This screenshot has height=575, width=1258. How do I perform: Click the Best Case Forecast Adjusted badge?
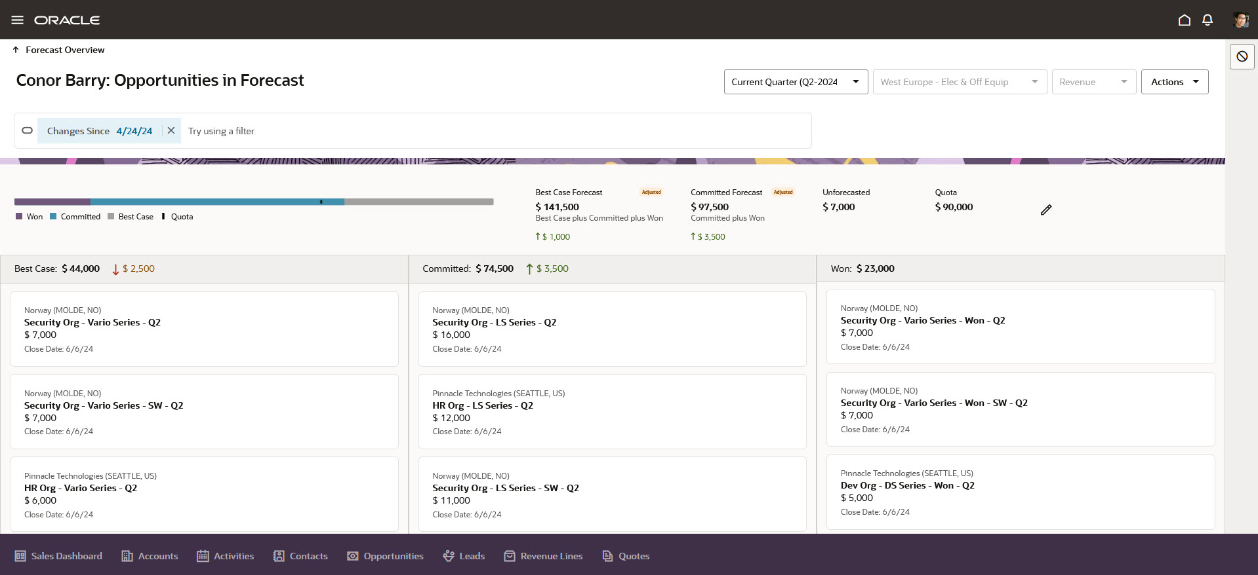pyautogui.click(x=651, y=192)
